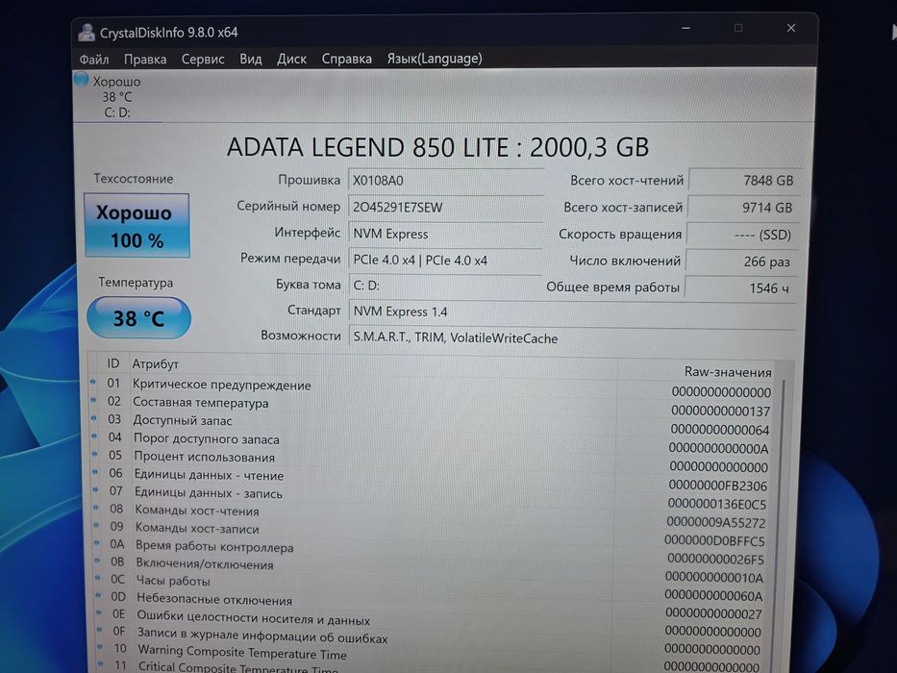The width and height of the screenshot is (897, 673).
Task: Select row 0D Небезопасные отключения
Action: [431, 606]
